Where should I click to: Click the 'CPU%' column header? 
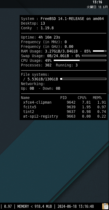[82, 98]
